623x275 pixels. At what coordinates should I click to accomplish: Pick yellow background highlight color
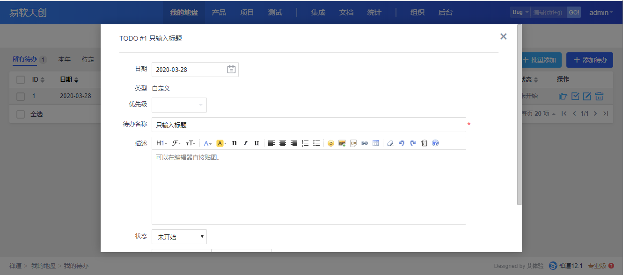coord(221,143)
